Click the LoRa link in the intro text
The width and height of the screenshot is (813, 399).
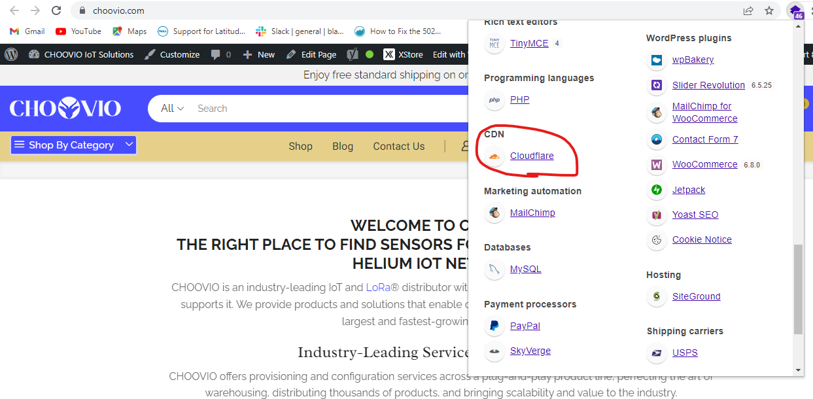(378, 287)
